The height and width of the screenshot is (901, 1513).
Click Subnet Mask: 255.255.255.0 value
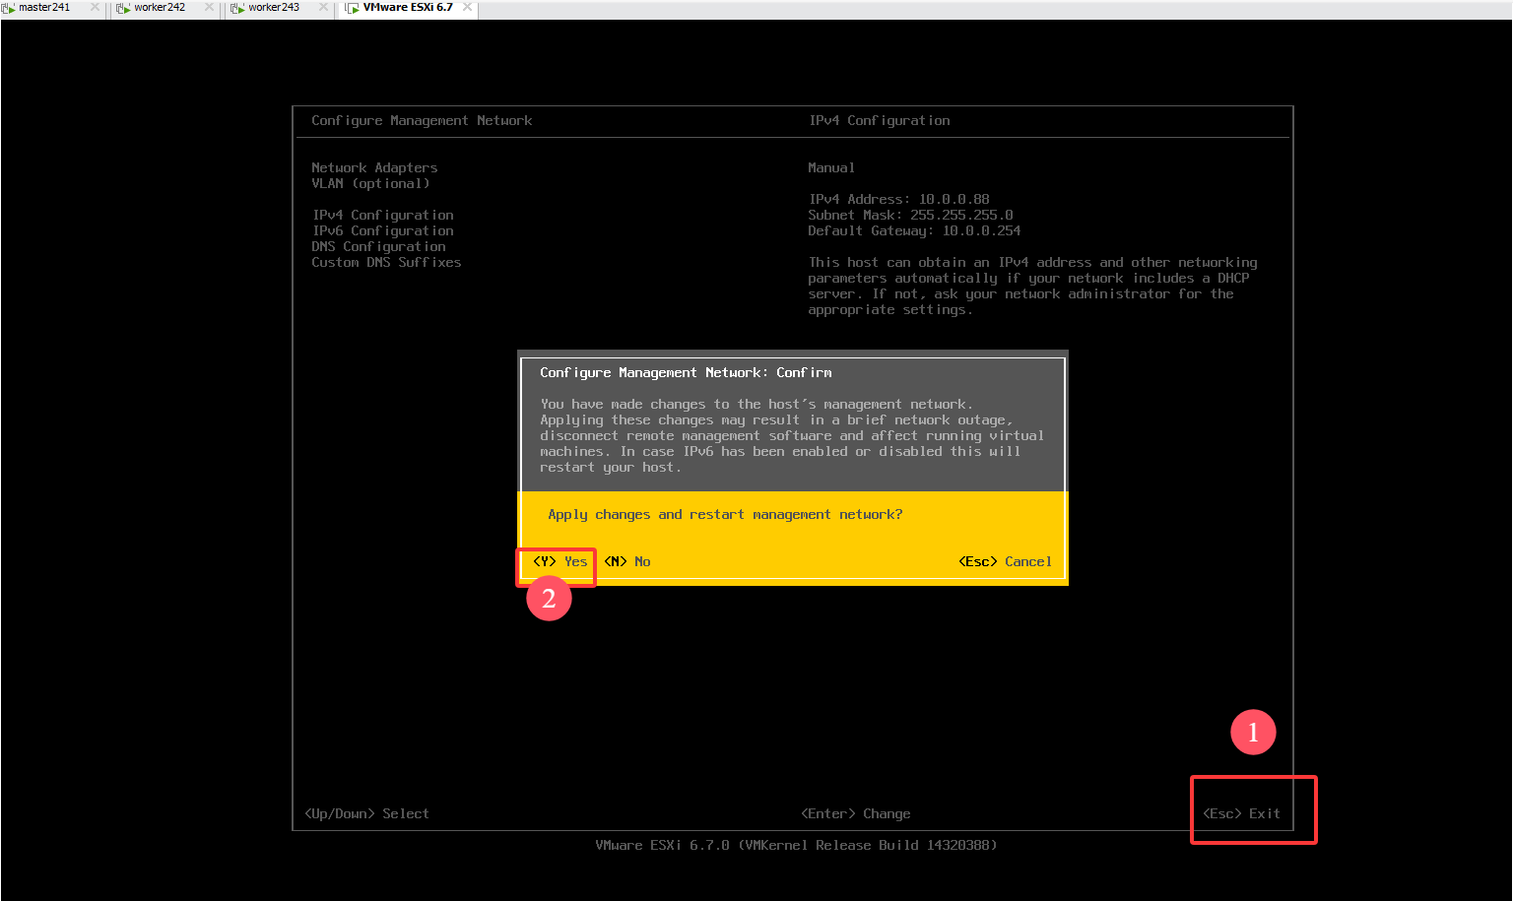(910, 215)
